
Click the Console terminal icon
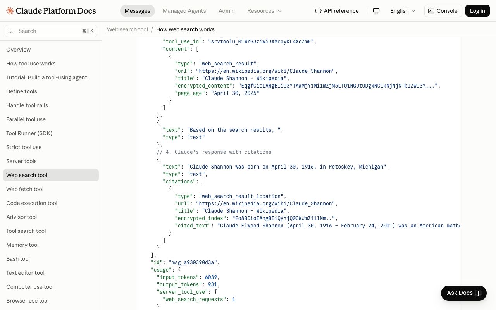[431, 11]
